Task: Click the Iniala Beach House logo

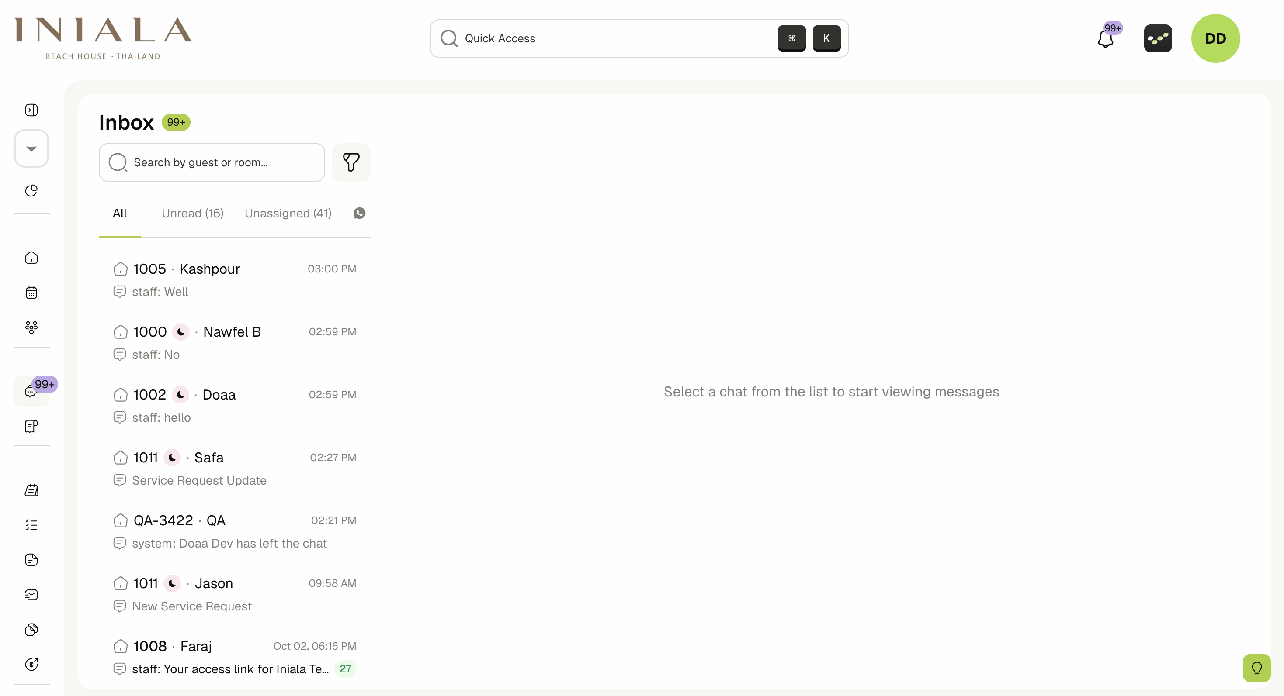Action: [x=103, y=38]
